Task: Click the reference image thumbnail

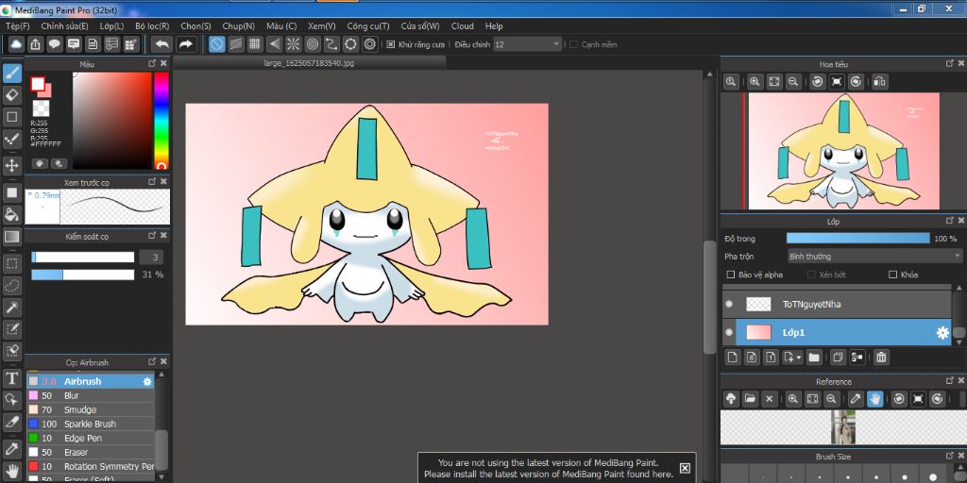Action: pos(842,427)
